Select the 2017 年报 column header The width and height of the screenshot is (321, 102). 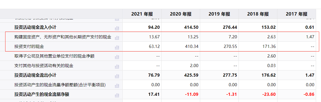pos(297,14)
